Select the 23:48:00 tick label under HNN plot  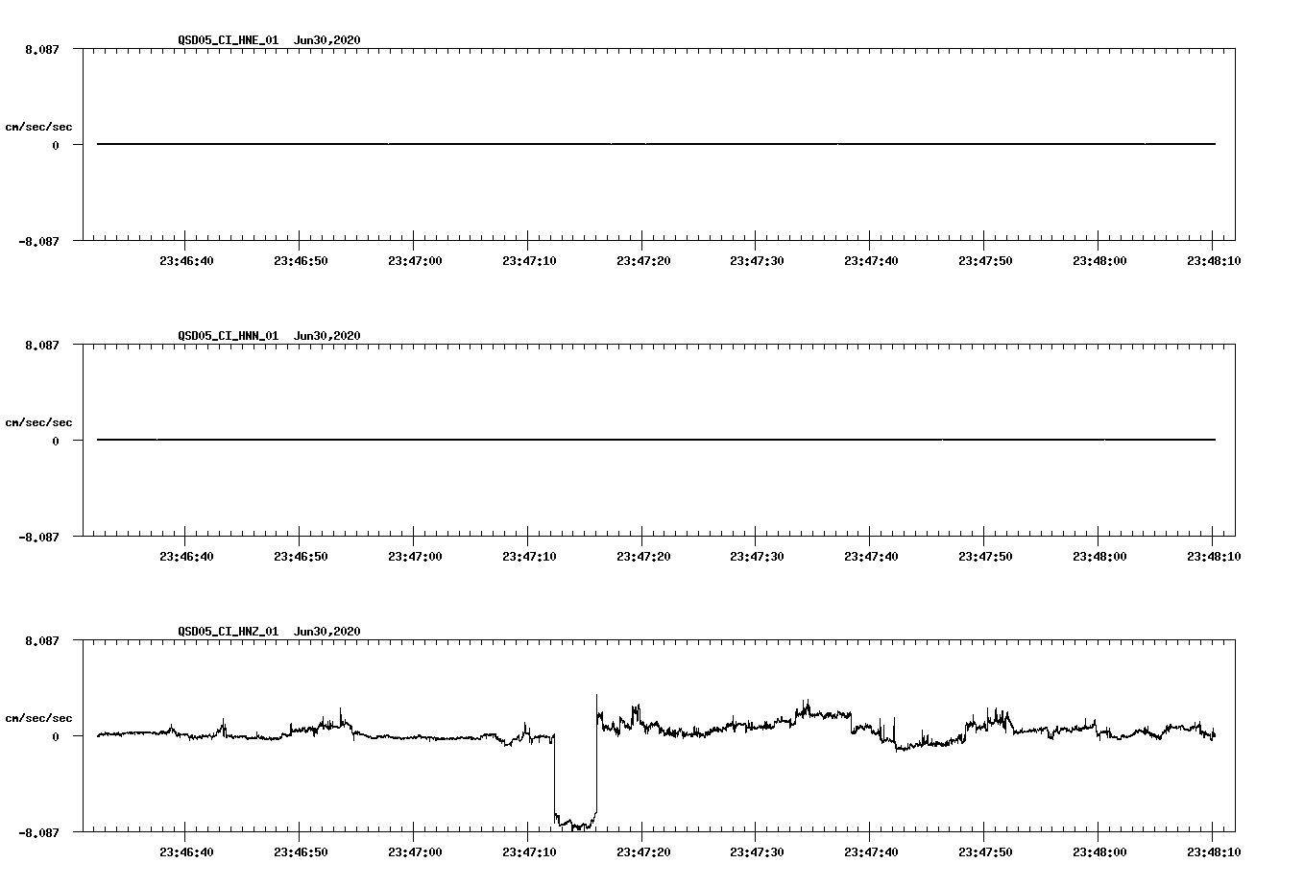(x=1099, y=556)
